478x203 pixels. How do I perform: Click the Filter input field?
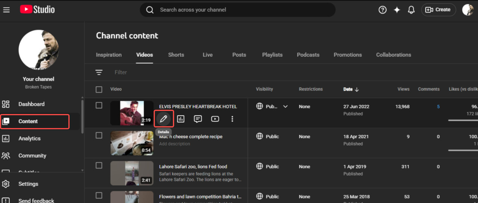[x=121, y=72]
